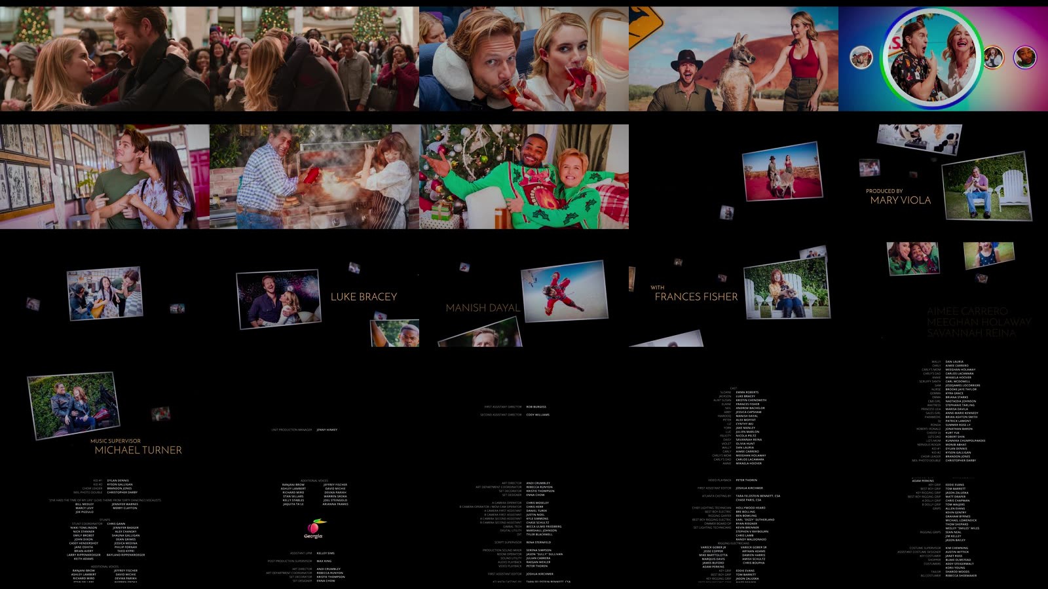1048x589 pixels.
Task: Click the MANISH DAYAL credit
Action: [483, 308]
